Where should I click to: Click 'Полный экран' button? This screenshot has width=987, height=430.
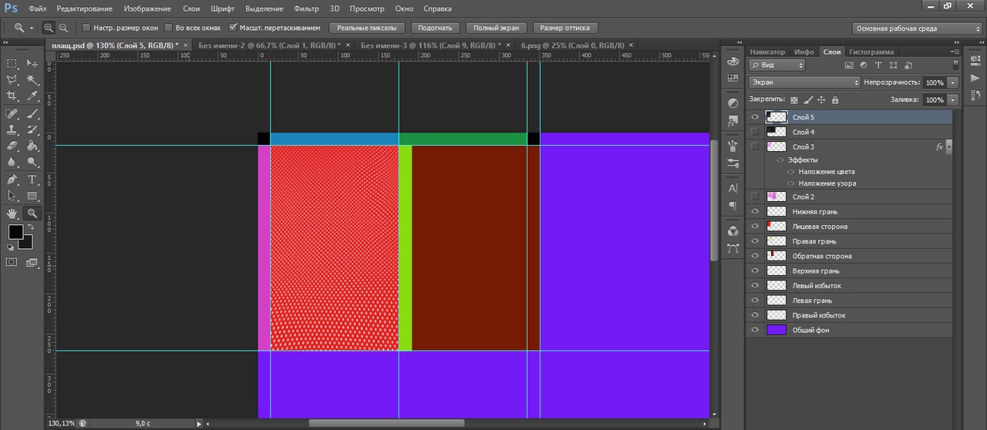(497, 28)
